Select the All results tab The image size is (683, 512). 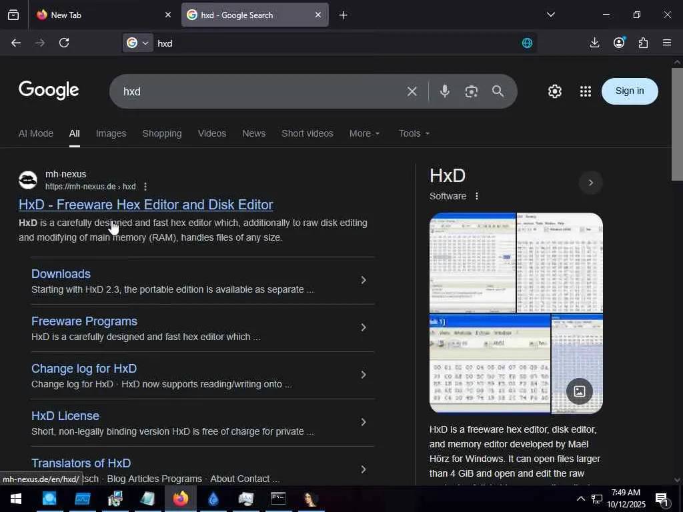(x=75, y=133)
